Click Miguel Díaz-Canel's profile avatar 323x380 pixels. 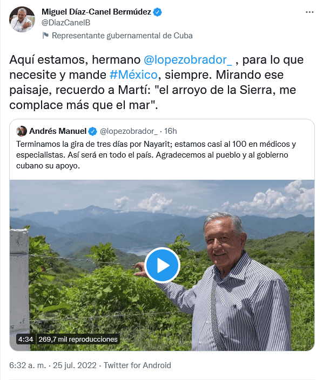click(22, 19)
